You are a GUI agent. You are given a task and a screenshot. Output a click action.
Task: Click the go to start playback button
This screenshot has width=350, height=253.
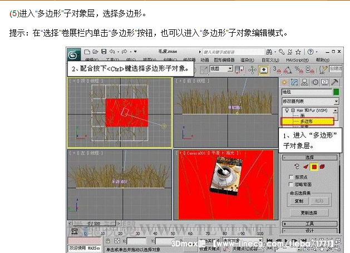pos(269,241)
